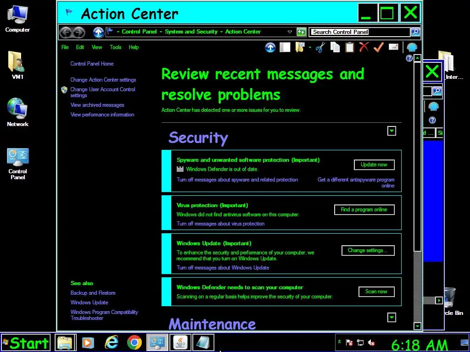Show hidden tray icons arrow
The height and width of the screenshot is (352, 470).
click(339, 341)
